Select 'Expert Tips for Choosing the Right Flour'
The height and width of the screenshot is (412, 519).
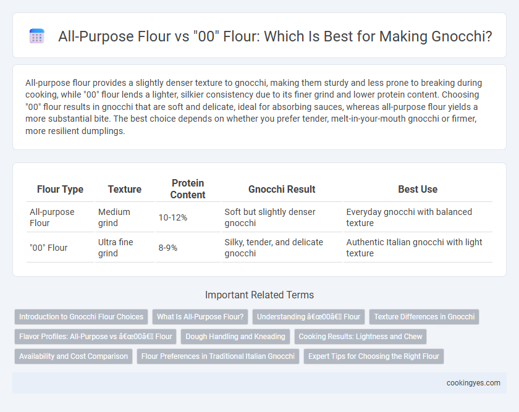tap(374, 356)
